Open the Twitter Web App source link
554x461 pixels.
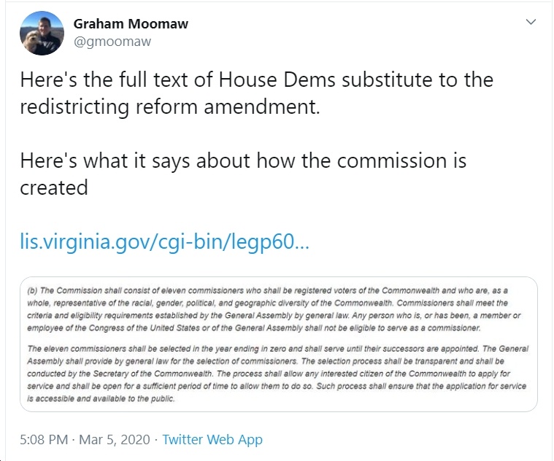(x=212, y=439)
